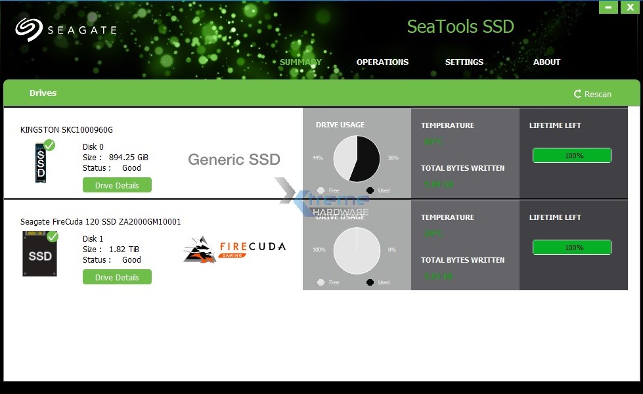Switch to the ABOUT tab

[546, 62]
